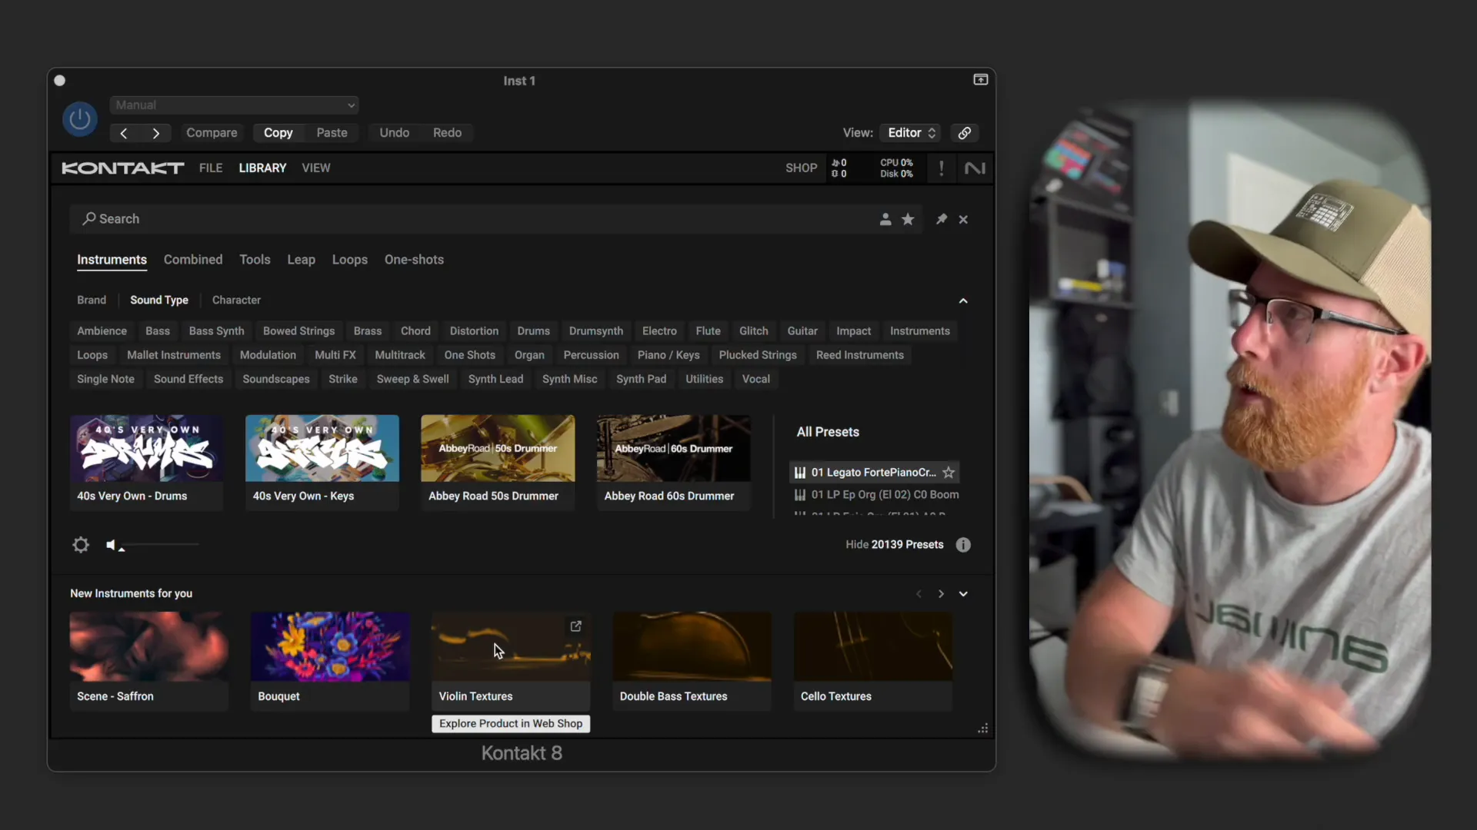Click the link chain icon
This screenshot has height=830, width=1477.
click(x=964, y=133)
